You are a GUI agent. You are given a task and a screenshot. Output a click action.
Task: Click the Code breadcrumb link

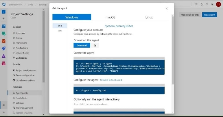pos(30,5)
